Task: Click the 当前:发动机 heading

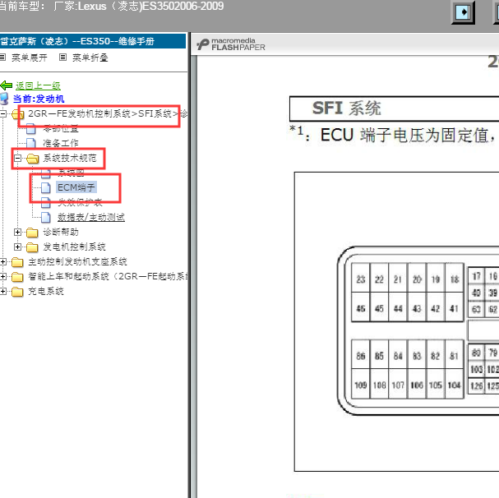Action: pyautogui.click(x=39, y=99)
